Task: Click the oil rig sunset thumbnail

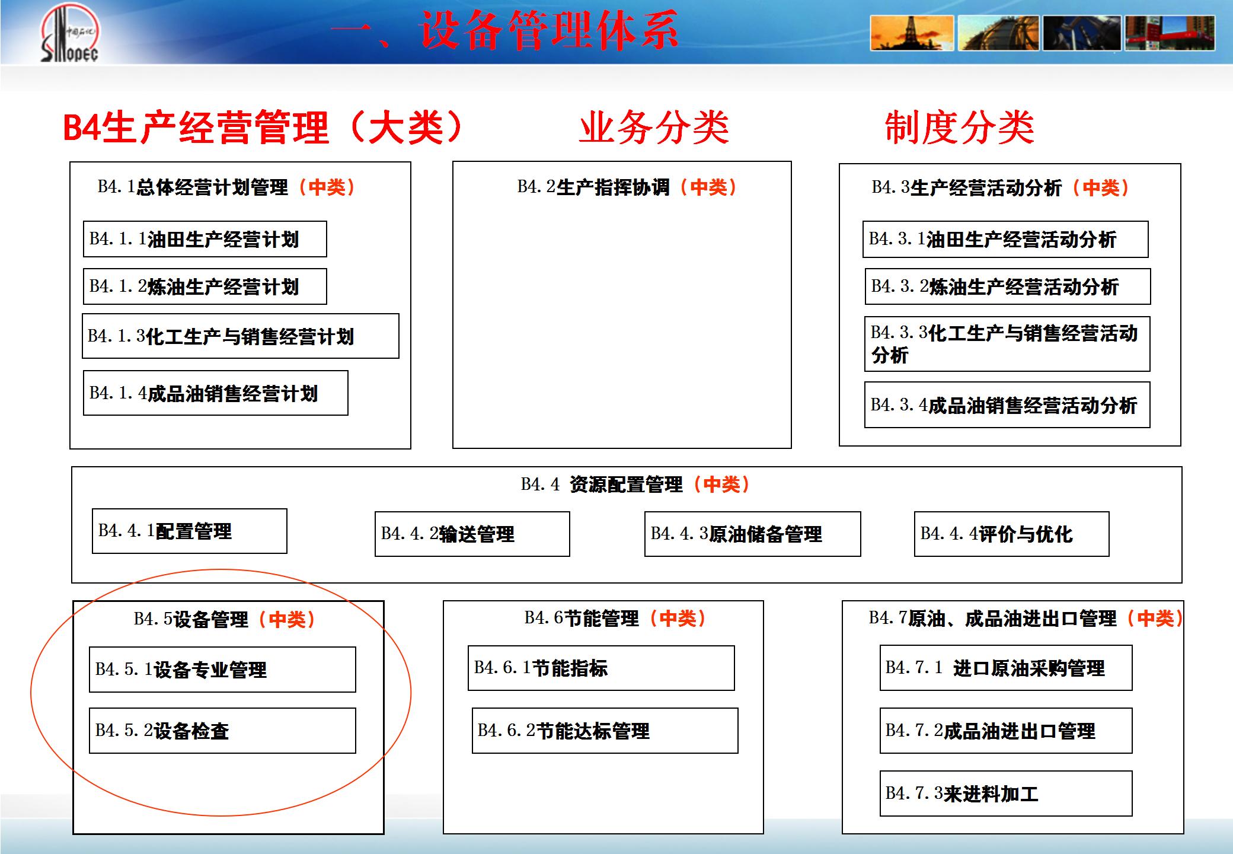Action: point(912,33)
